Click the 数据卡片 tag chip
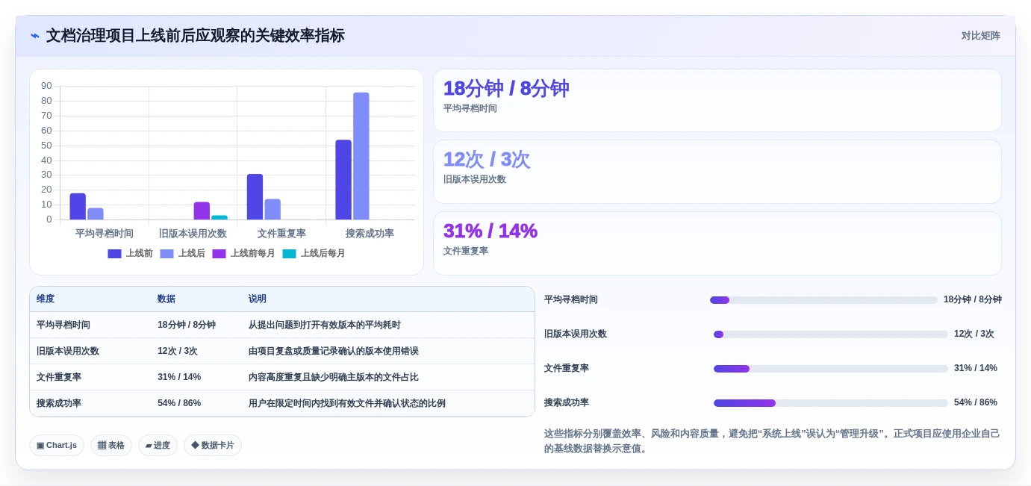 213,445
